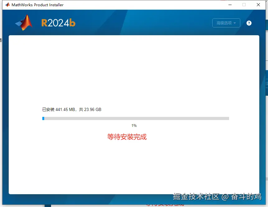The height and width of the screenshot is (207, 268).
Task: Expand the 高级选项 dropdown
Action: click(x=226, y=23)
